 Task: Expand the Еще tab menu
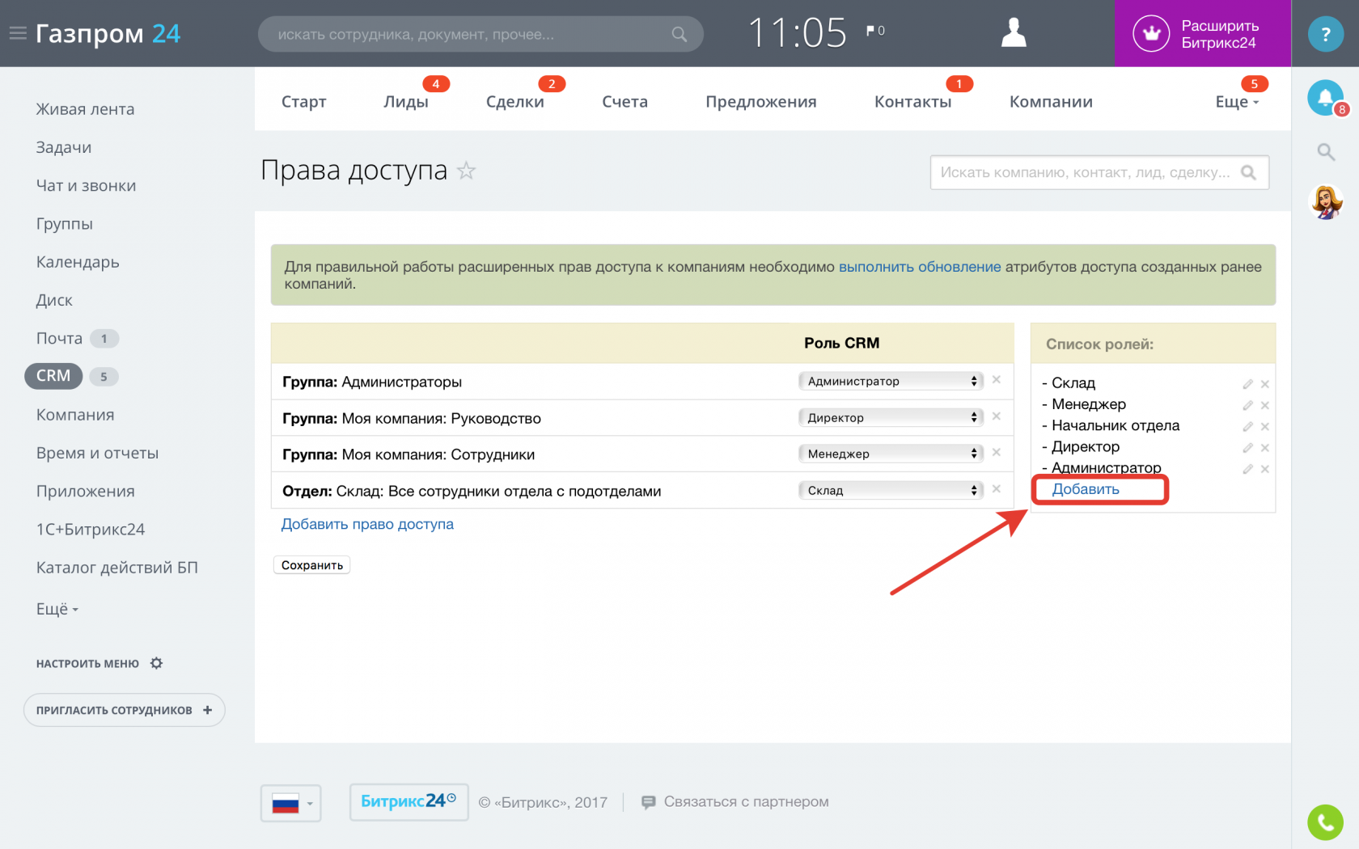point(1237,102)
